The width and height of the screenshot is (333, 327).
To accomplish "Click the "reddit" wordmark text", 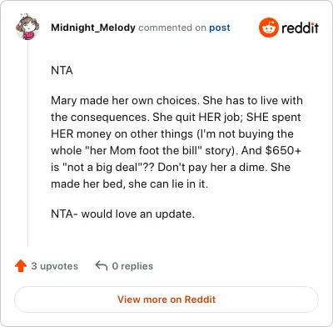I will (x=300, y=28).
